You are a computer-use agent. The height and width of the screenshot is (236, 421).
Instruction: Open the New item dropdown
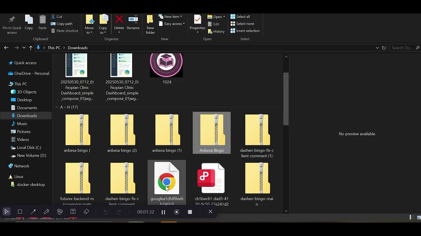170,17
